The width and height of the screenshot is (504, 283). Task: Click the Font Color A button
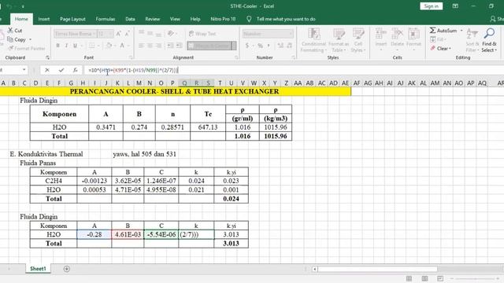click(122, 46)
